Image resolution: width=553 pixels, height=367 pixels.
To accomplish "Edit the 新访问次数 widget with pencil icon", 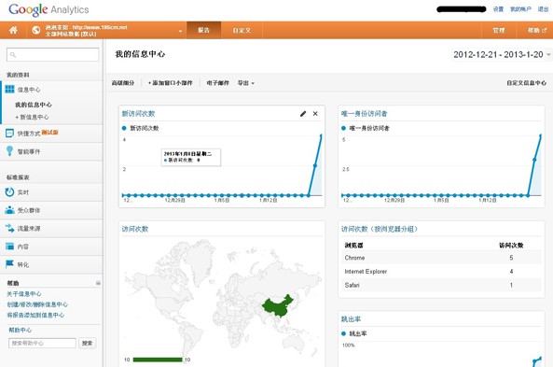I will pos(303,114).
